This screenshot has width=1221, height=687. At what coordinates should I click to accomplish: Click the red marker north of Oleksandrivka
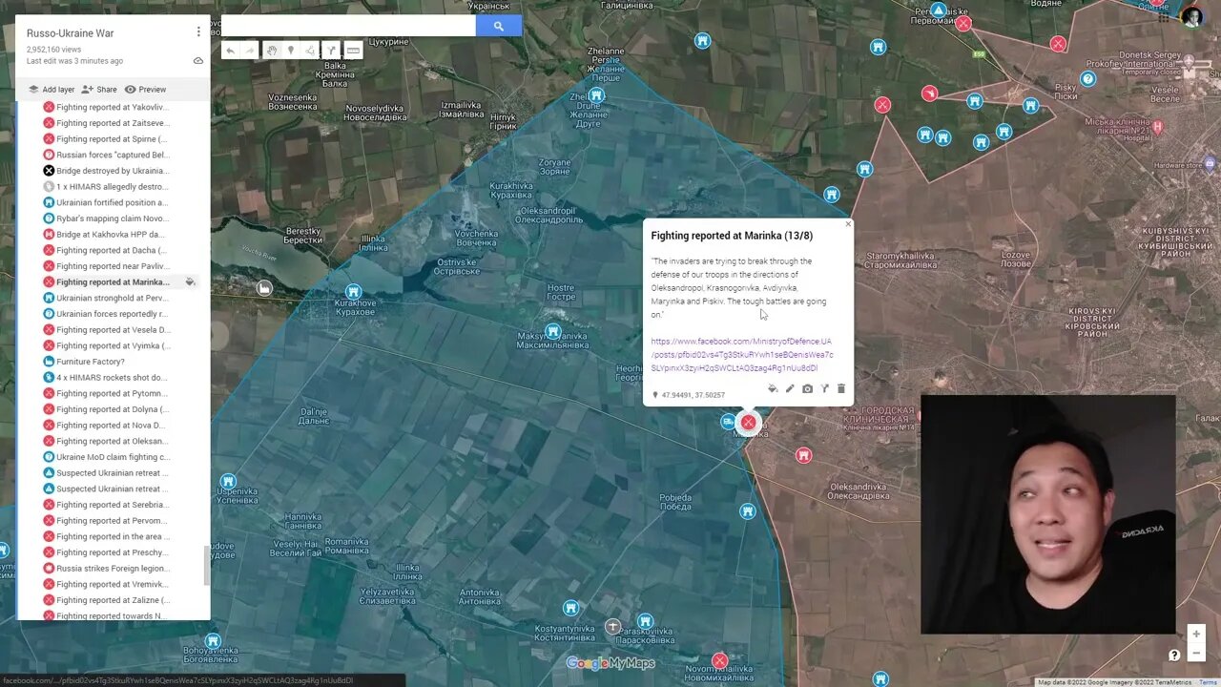pyautogui.click(x=803, y=456)
